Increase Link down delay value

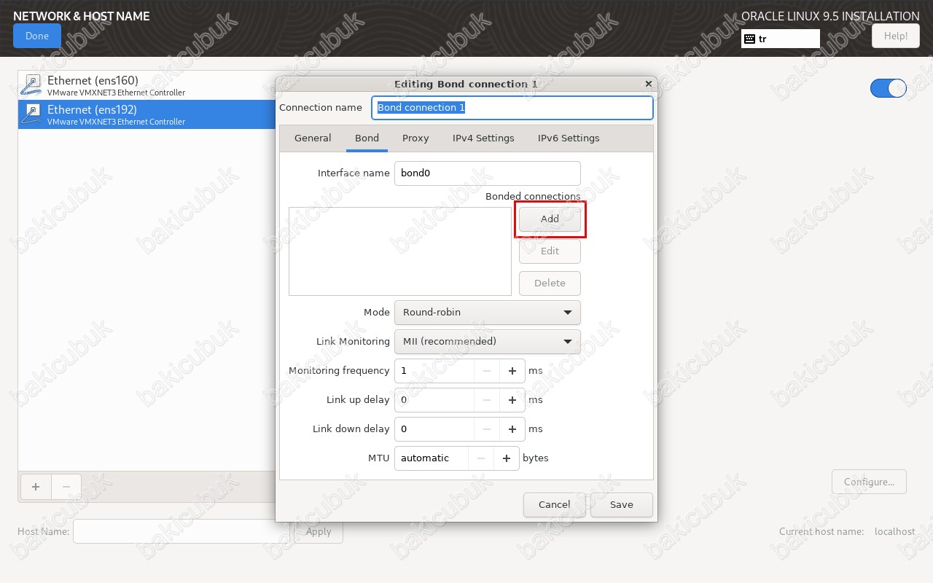pos(512,429)
